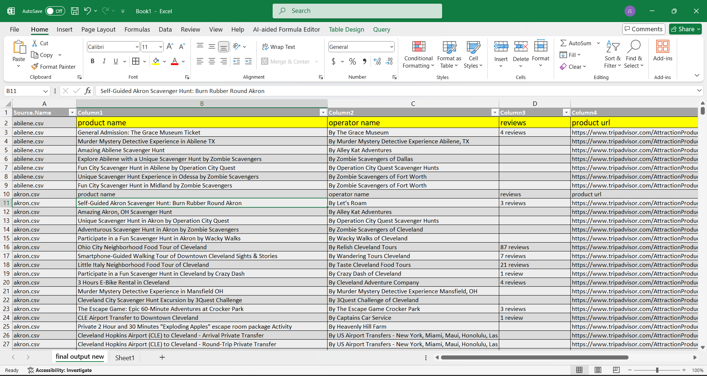
Task: Apply the red Font Color swatch
Action: pyautogui.click(x=175, y=61)
